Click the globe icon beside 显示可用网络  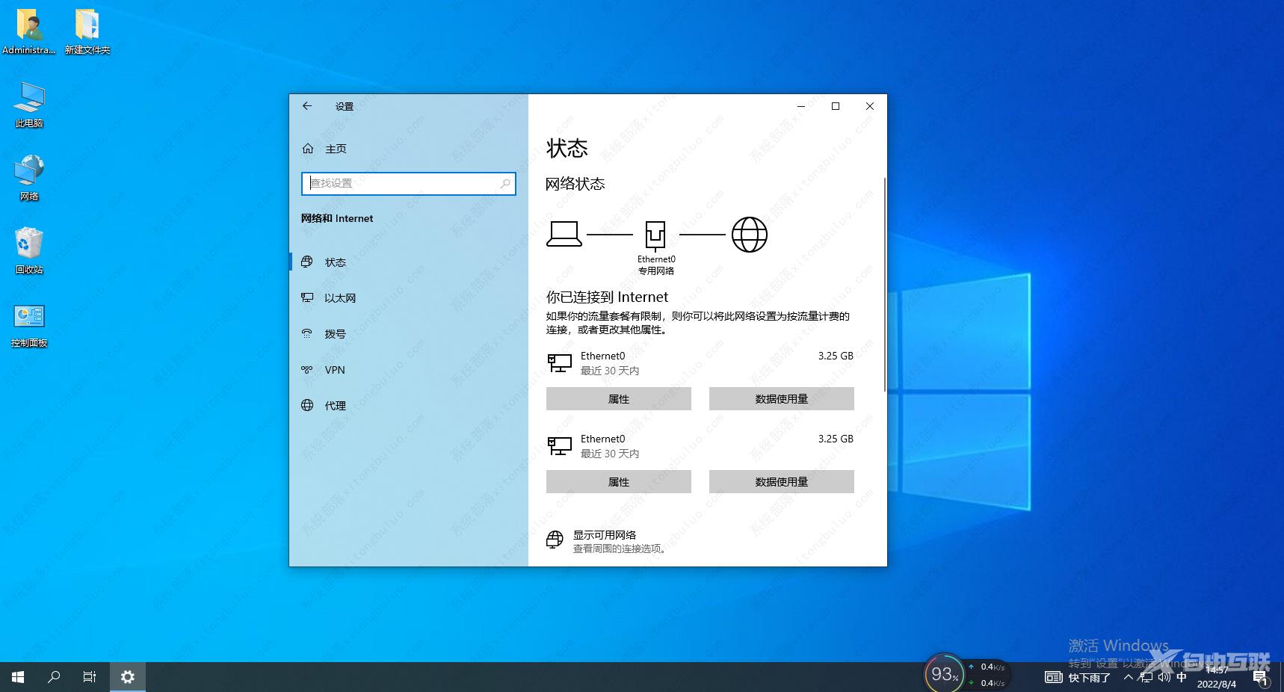(x=555, y=540)
